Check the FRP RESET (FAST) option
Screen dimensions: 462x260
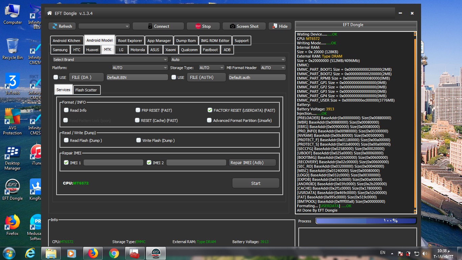tap(138, 110)
